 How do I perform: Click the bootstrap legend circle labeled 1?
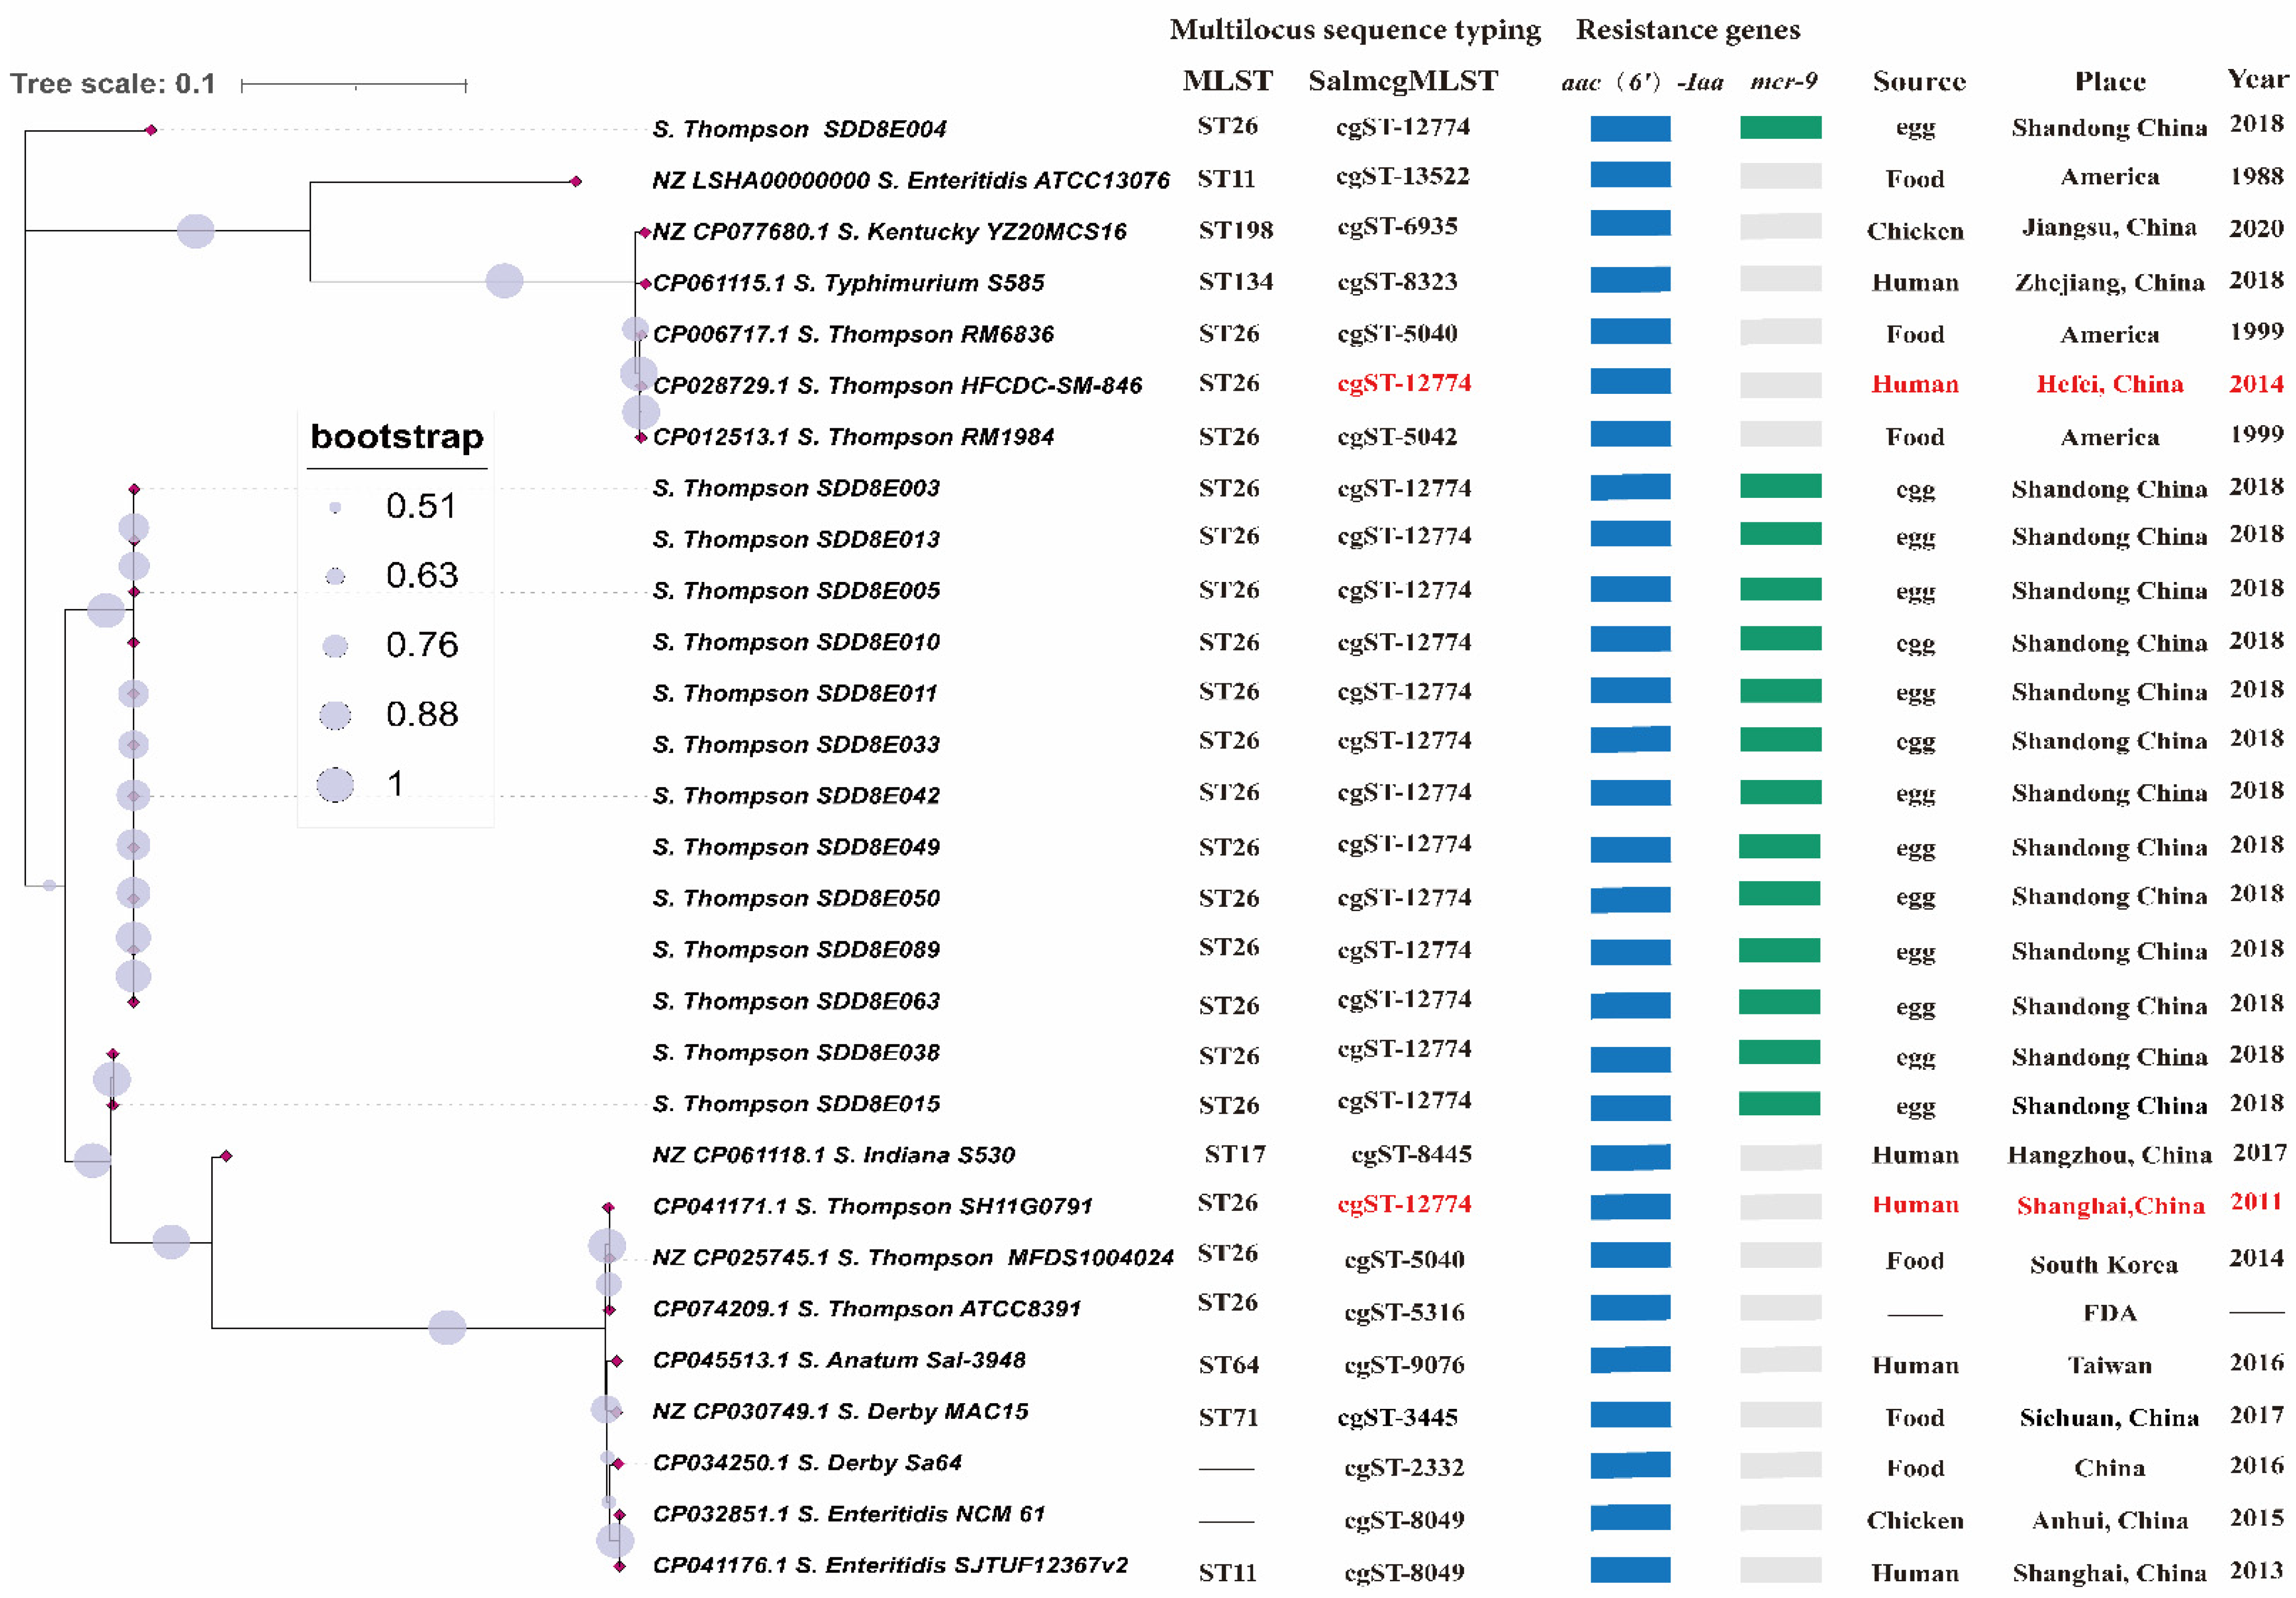(335, 784)
